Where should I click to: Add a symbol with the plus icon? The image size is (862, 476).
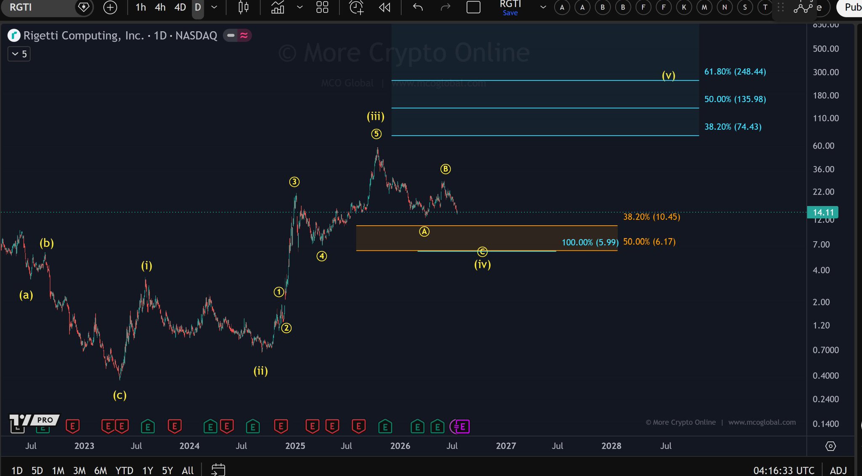[x=110, y=7]
